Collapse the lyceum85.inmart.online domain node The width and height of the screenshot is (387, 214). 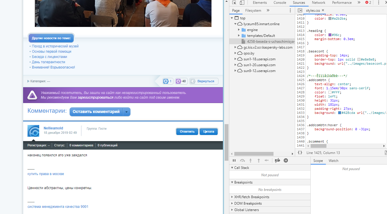235,24
